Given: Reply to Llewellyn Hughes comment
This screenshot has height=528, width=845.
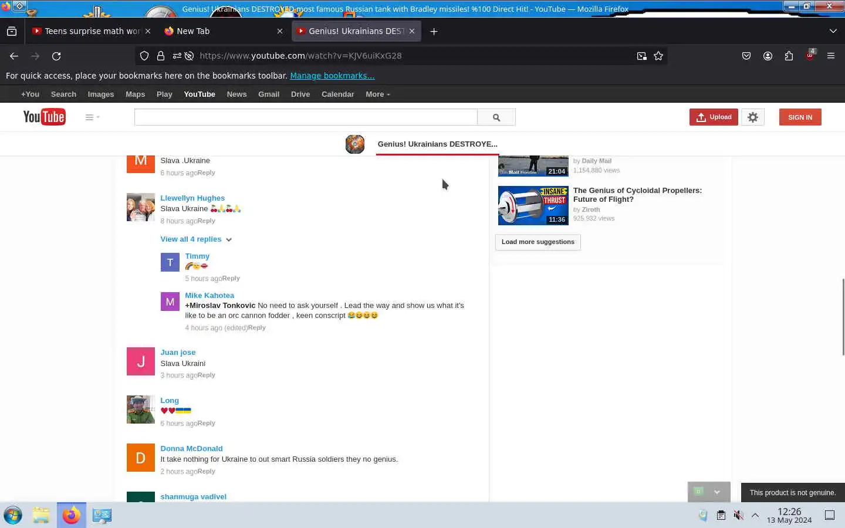Looking at the screenshot, I should pos(207,221).
